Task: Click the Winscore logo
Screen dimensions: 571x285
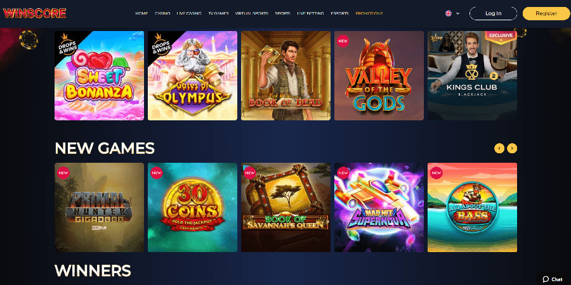Action: tap(35, 13)
